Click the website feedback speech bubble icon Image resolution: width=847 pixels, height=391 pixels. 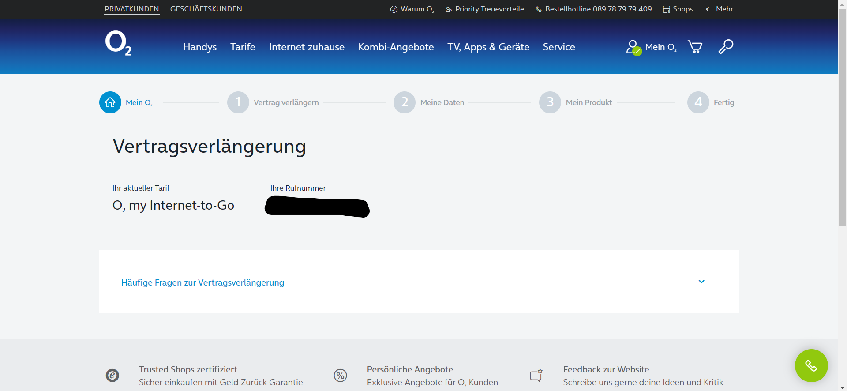(536, 376)
